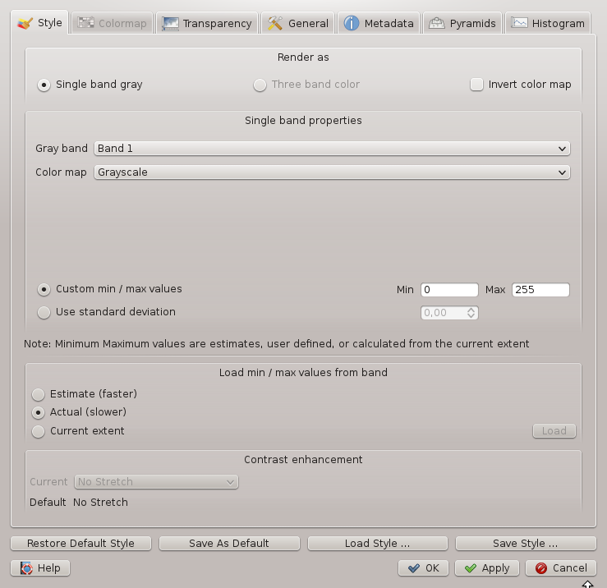Image resolution: width=607 pixels, height=588 pixels.
Task: Click the green checkmark on Apply
Action: [x=469, y=568]
